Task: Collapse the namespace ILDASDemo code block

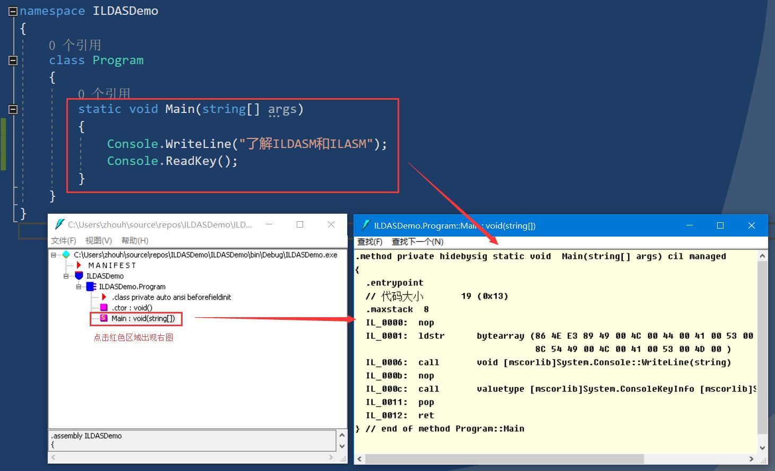Action: coord(13,11)
